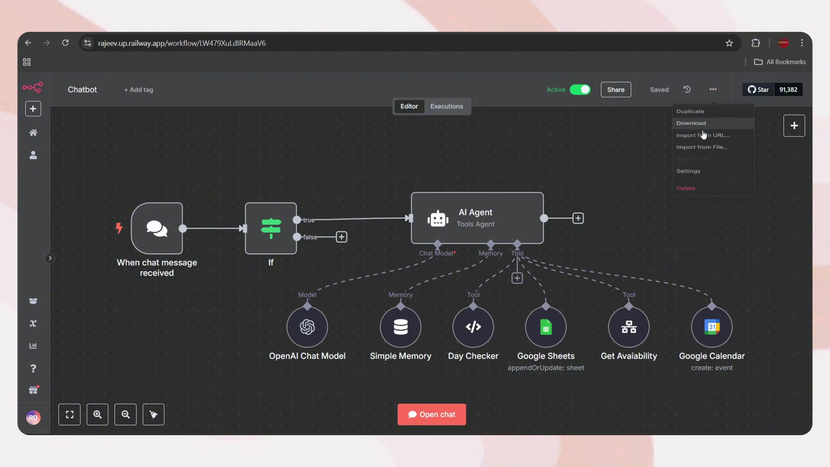The height and width of the screenshot is (467, 830).
Task: Open the Day Checker code tool node
Action: point(473,327)
